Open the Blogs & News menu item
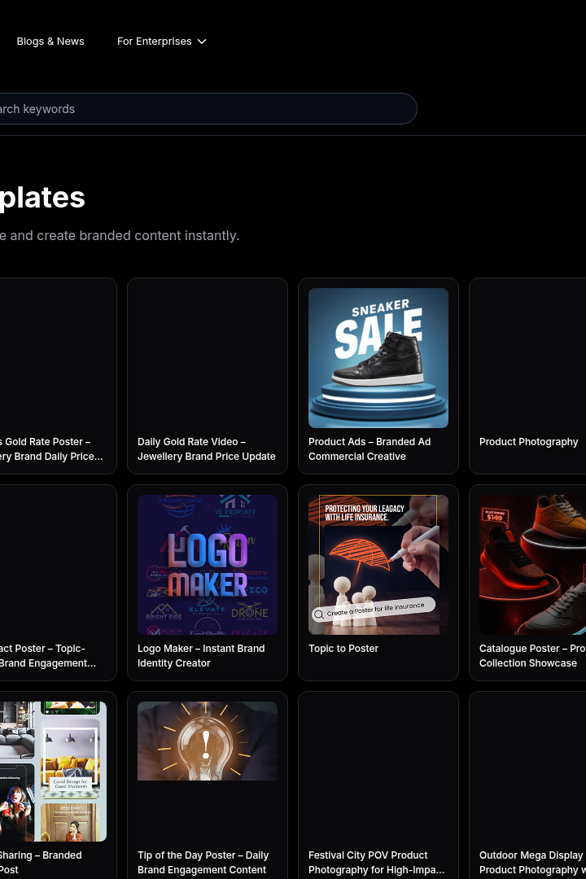The height and width of the screenshot is (879, 586). (50, 42)
